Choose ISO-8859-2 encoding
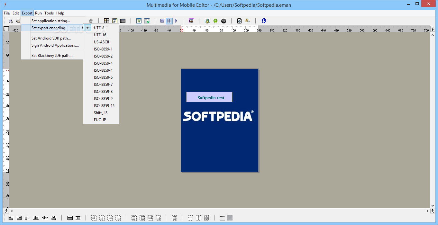The image size is (438, 225). coord(101,56)
